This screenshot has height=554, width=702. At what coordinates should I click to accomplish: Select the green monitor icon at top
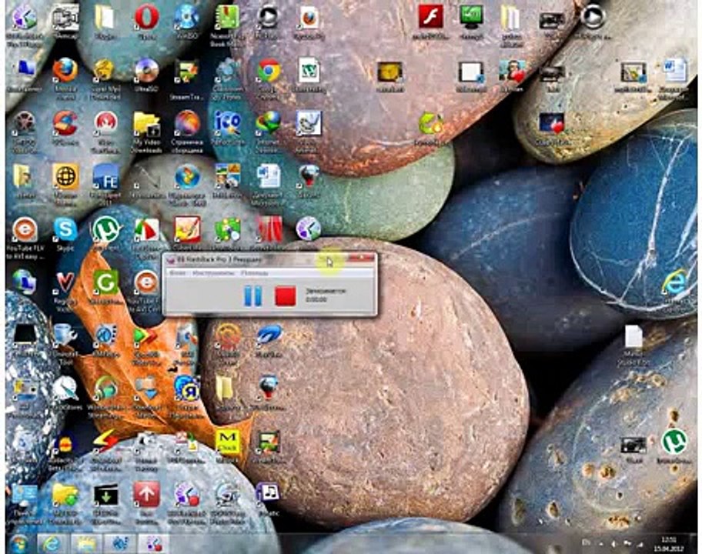[x=471, y=17]
